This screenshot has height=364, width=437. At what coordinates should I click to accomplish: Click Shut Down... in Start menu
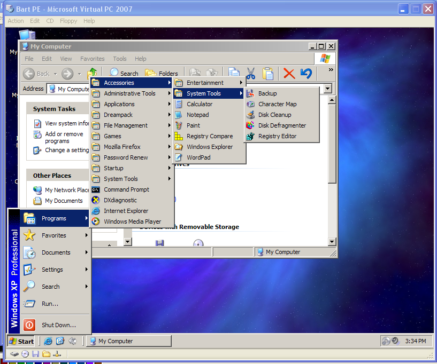click(58, 325)
